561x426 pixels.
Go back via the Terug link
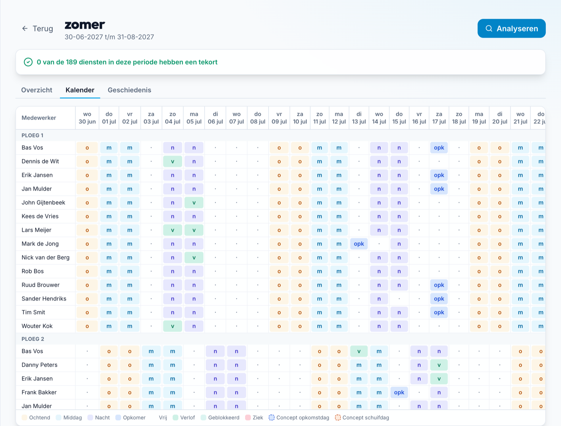pos(38,28)
